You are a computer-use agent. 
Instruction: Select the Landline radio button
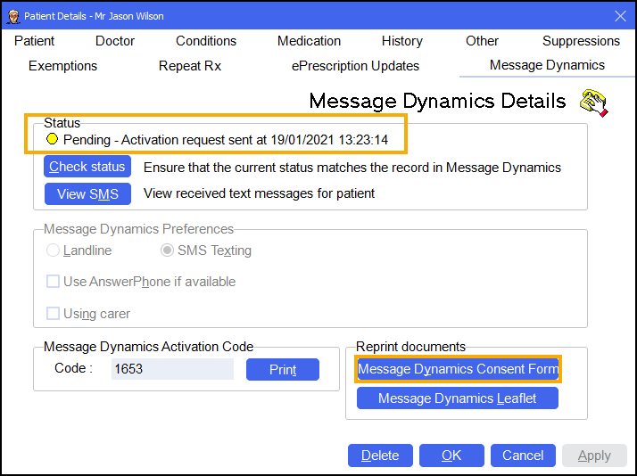tap(54, 250)
